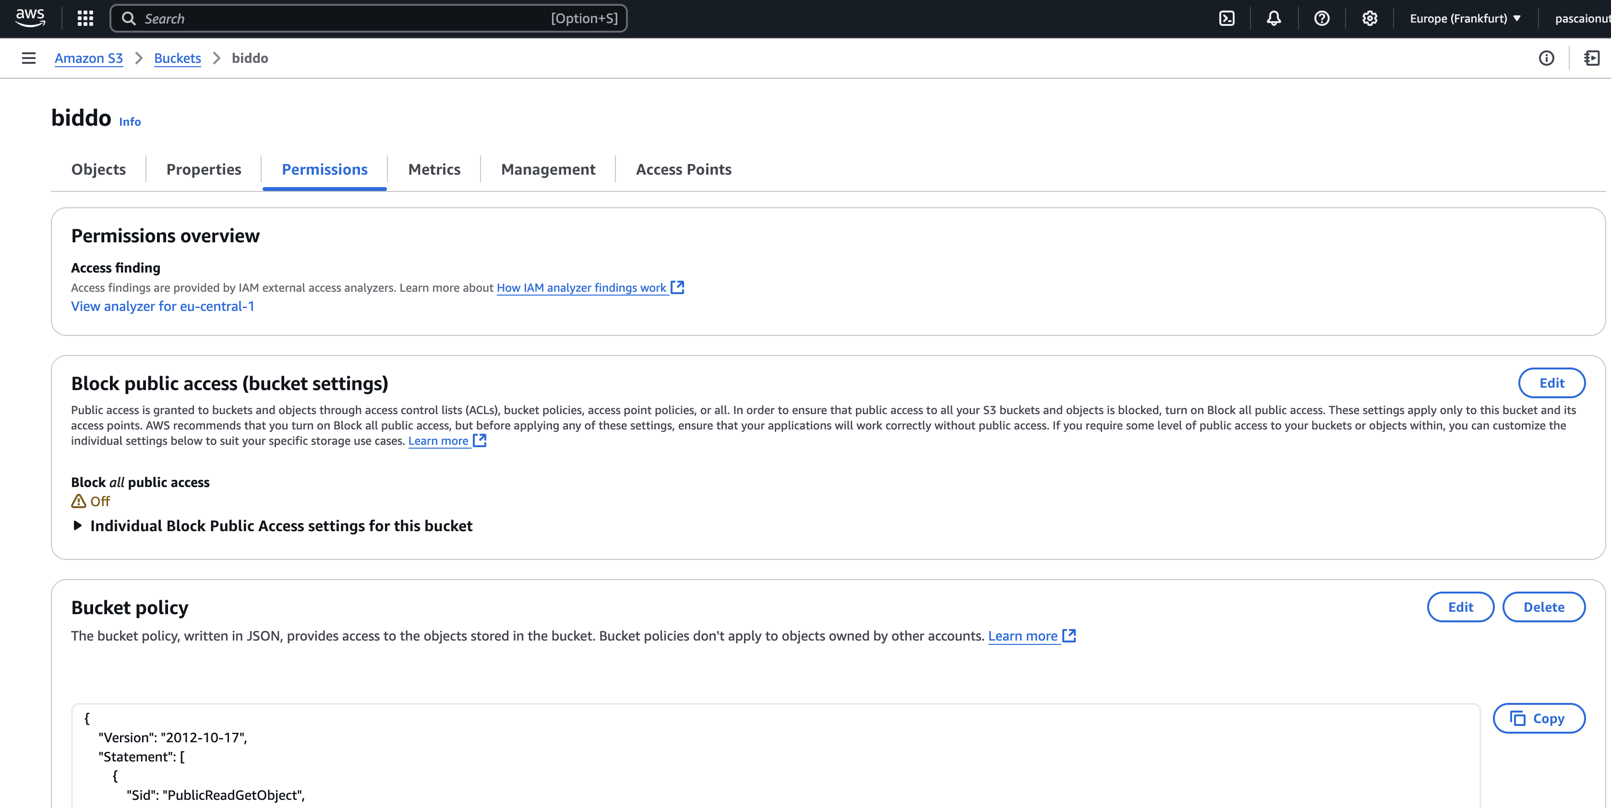Screen dimensions: 1611x808
Task: Click the biddo bucket title heading
Action: [81, 118]
